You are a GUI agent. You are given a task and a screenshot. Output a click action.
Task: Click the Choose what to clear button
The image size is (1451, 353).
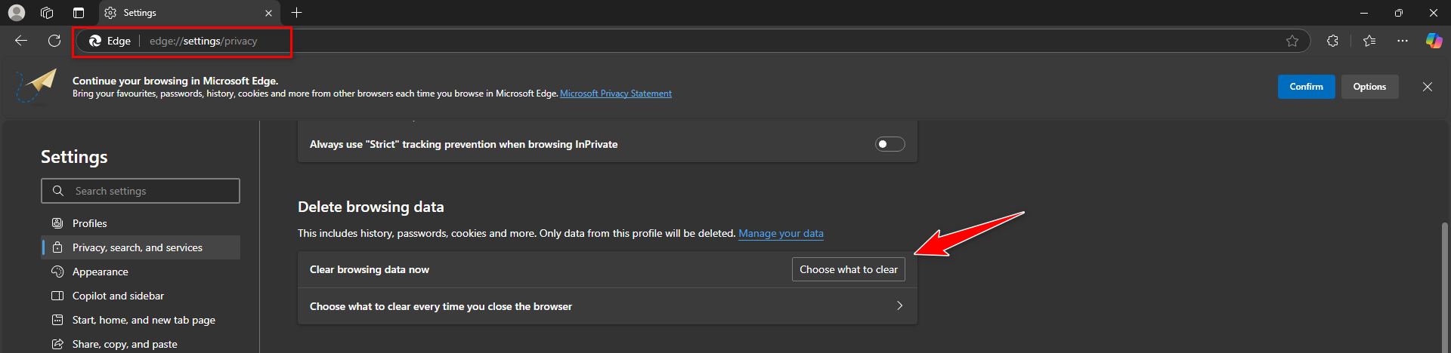coord(848,269)
